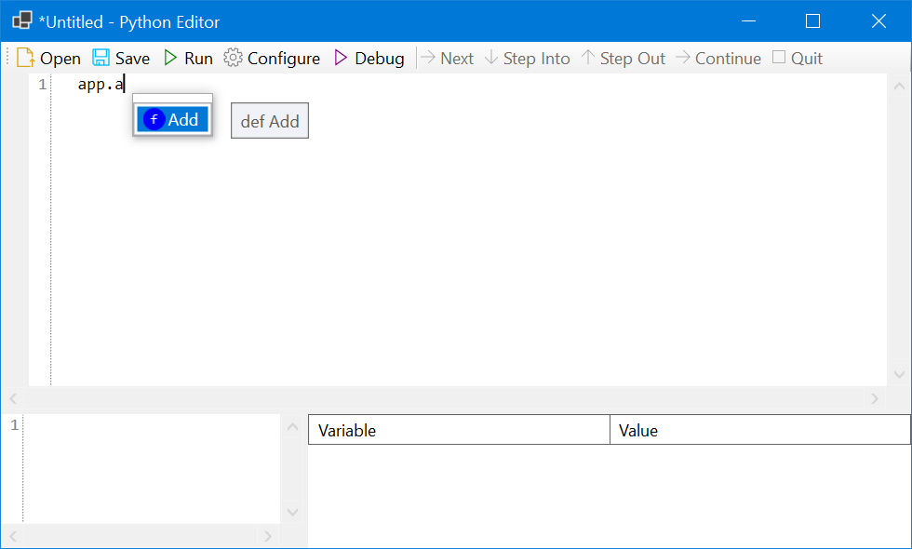This screenshot has height=549, width=912.
Task: Click the Open file icon
Action: click(26, 58)
